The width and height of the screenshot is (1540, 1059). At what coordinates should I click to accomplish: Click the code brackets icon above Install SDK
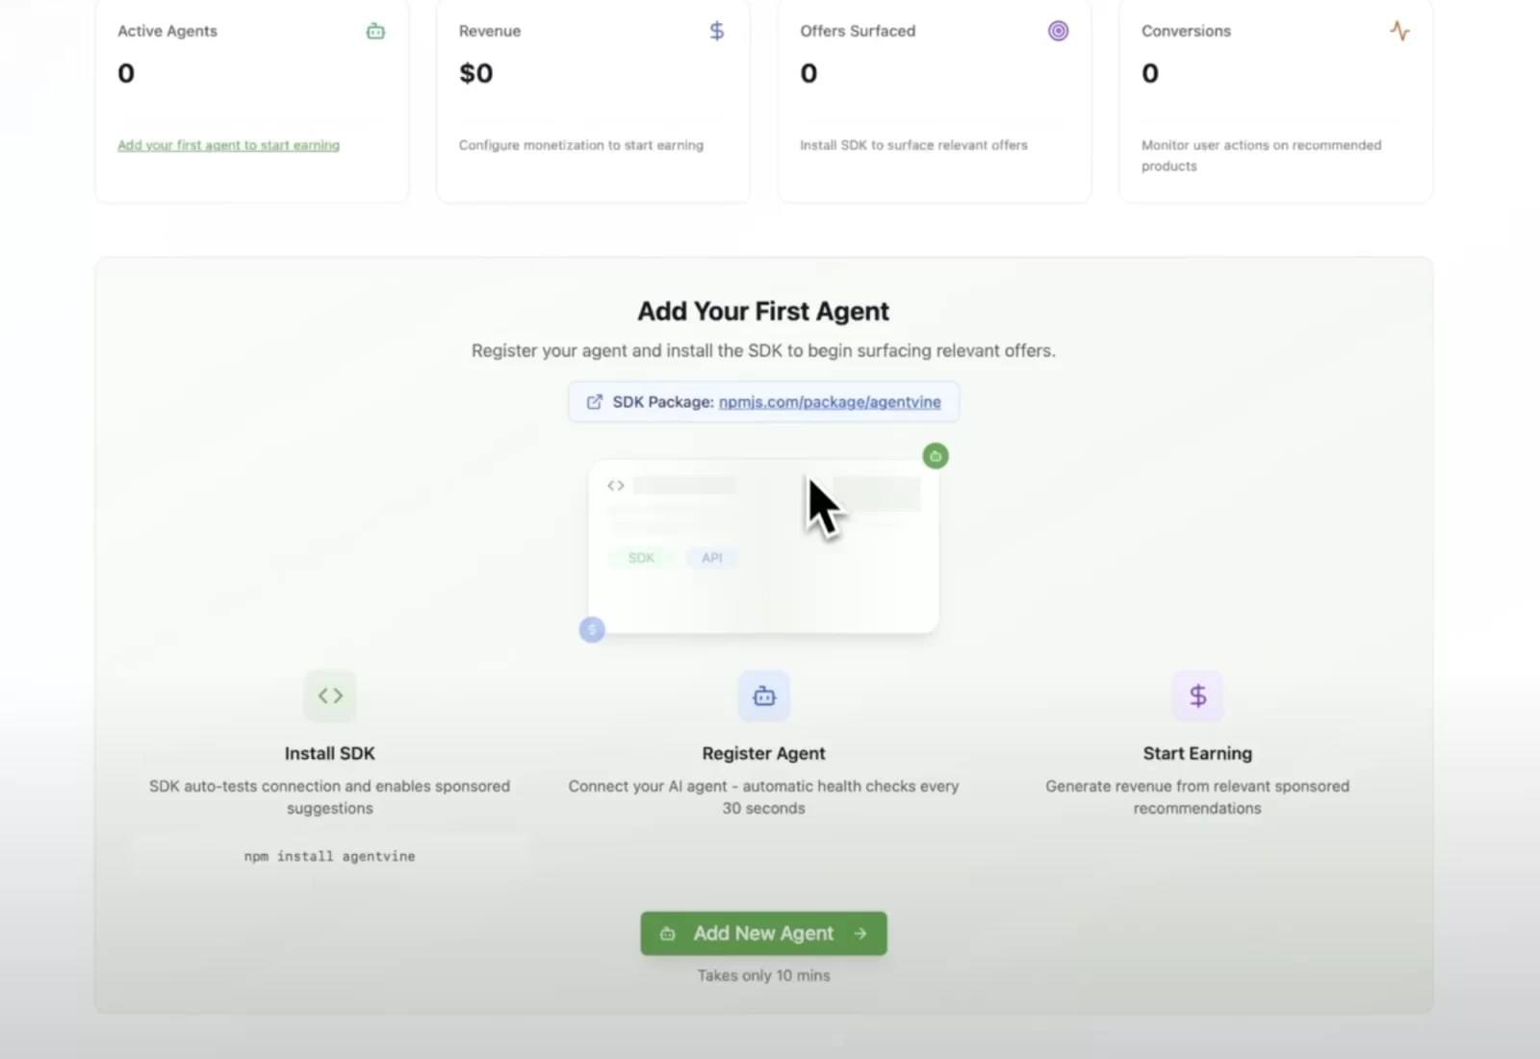click(x=330, y=695)
